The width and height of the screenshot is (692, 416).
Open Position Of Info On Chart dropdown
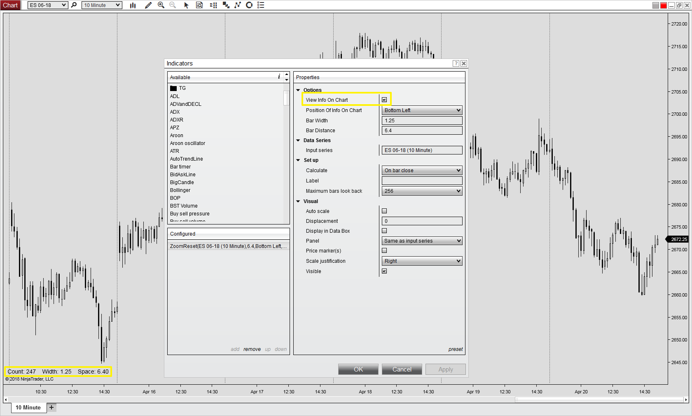point(422,110)
